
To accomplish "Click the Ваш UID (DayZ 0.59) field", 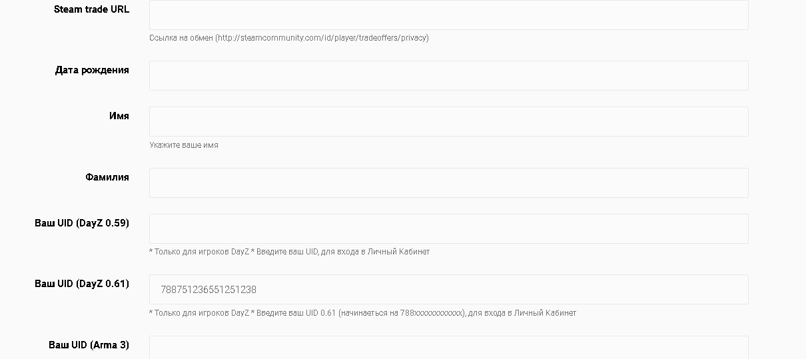I will coord(449,228).
